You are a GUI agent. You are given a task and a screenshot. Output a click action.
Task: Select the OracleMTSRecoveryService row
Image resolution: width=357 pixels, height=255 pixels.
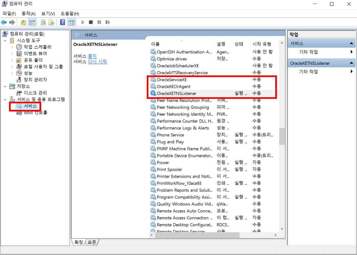click(214, 73)
